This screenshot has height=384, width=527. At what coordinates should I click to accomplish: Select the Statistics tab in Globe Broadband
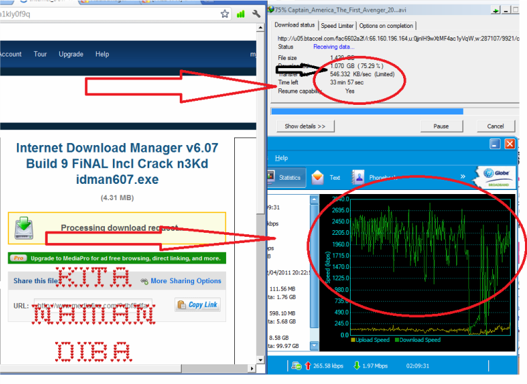[287, 178]
